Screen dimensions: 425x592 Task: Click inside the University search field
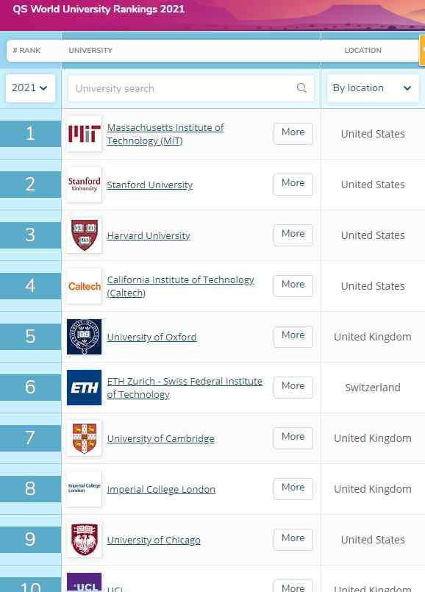(x=190, y=88)
